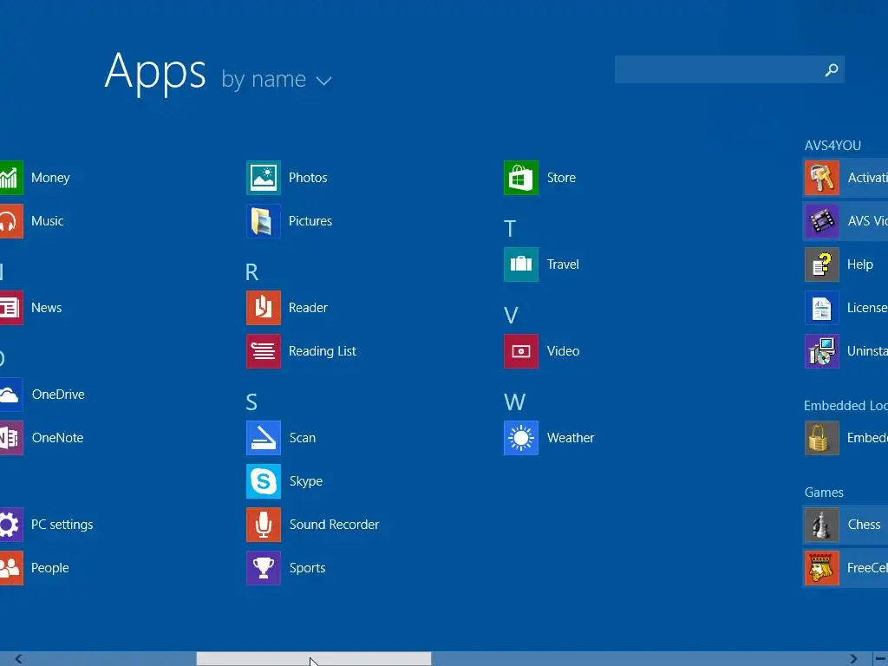The image size is (888, 666).
Task: Open the Embedded Lockdown padlock icon
Action: (822, 438)
